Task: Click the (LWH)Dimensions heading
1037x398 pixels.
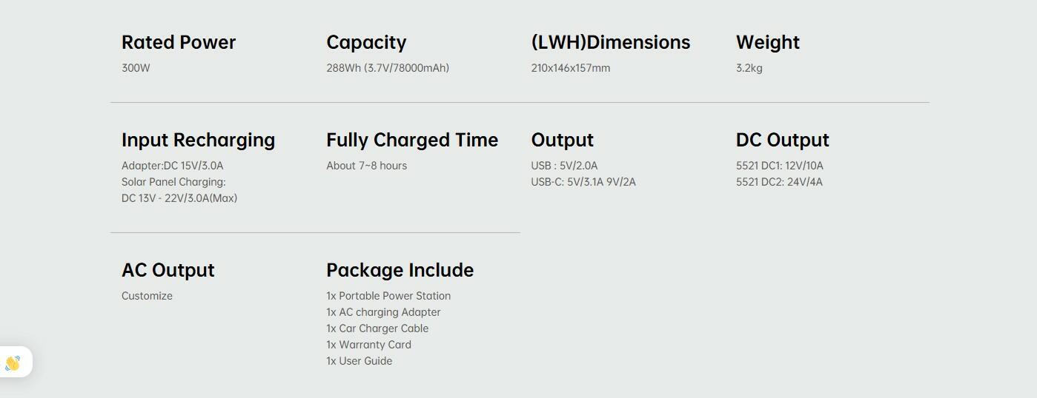Action: [610, 42]
